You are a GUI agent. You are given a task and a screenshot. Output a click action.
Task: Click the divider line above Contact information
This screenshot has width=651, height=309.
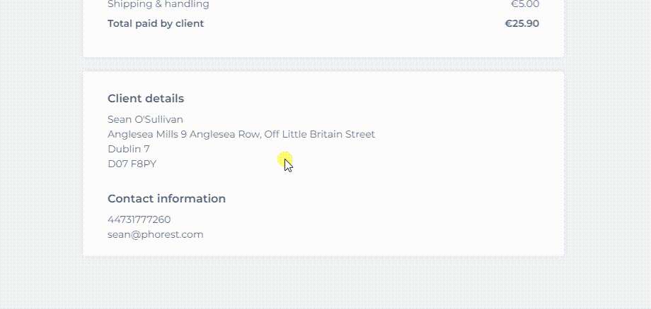click(x=323, y=178)
